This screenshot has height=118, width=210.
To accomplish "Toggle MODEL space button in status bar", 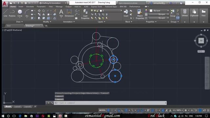I will [x=102, y=110].
